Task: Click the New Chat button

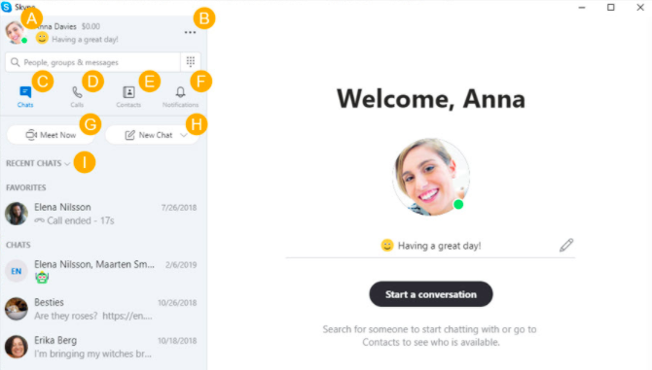Action: pos(149,135)
